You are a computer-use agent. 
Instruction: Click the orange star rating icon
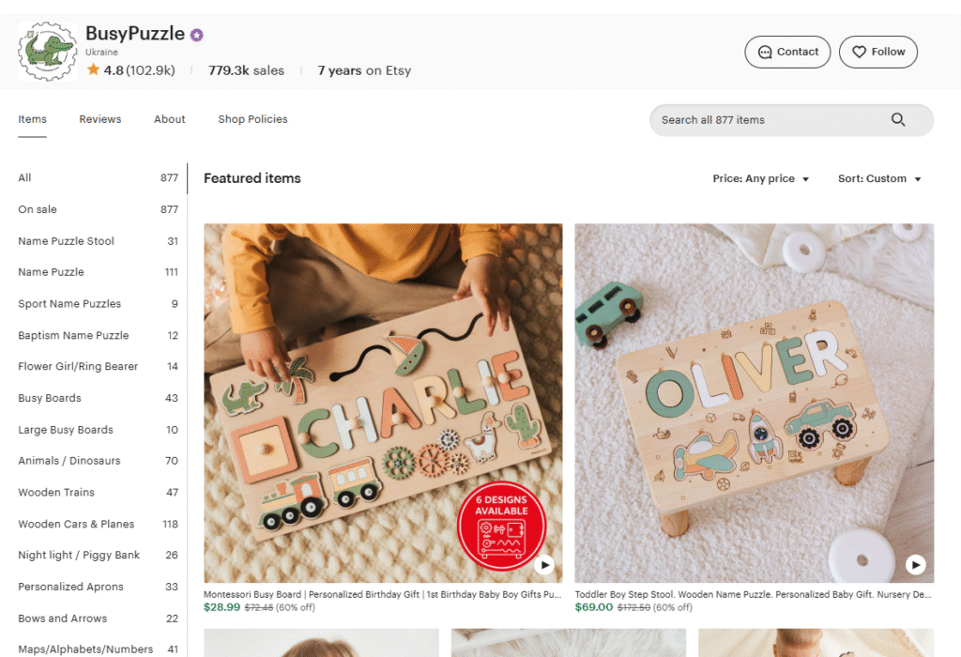click(93, 69)
